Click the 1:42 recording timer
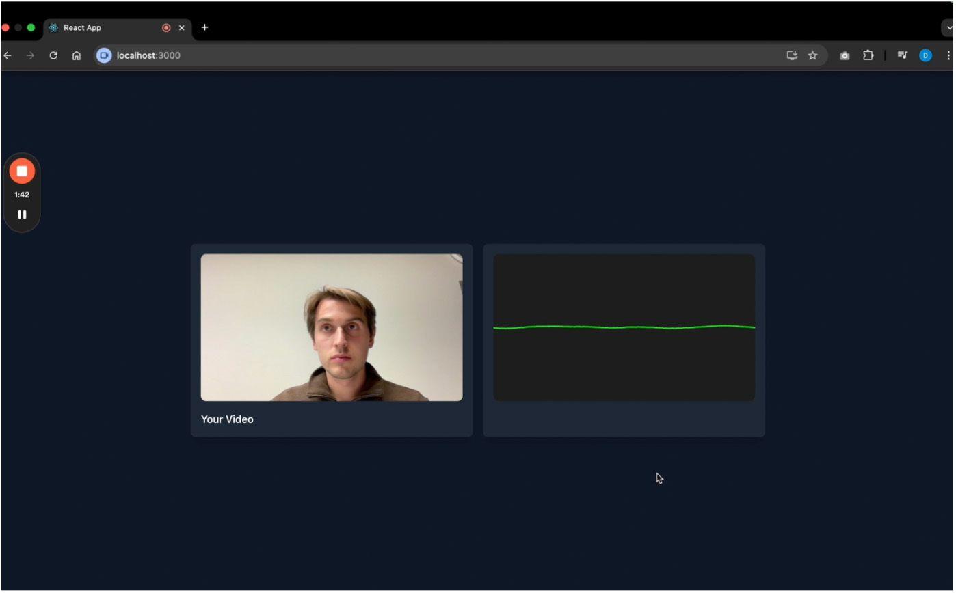 (x=22, y=195)
